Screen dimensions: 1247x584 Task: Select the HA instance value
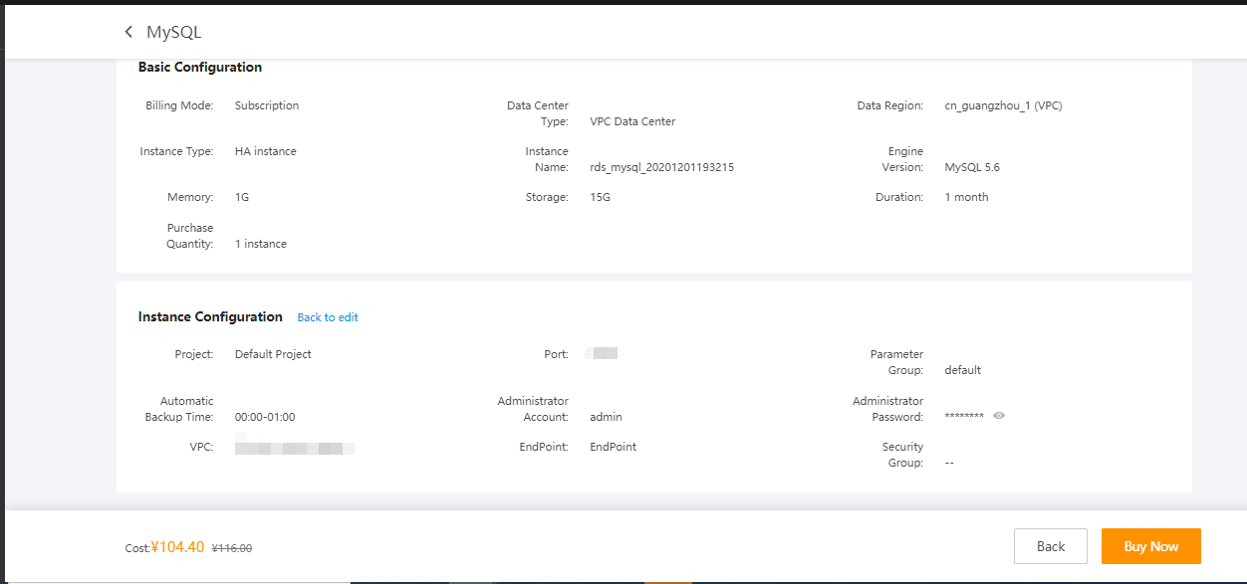pos(266,151)
